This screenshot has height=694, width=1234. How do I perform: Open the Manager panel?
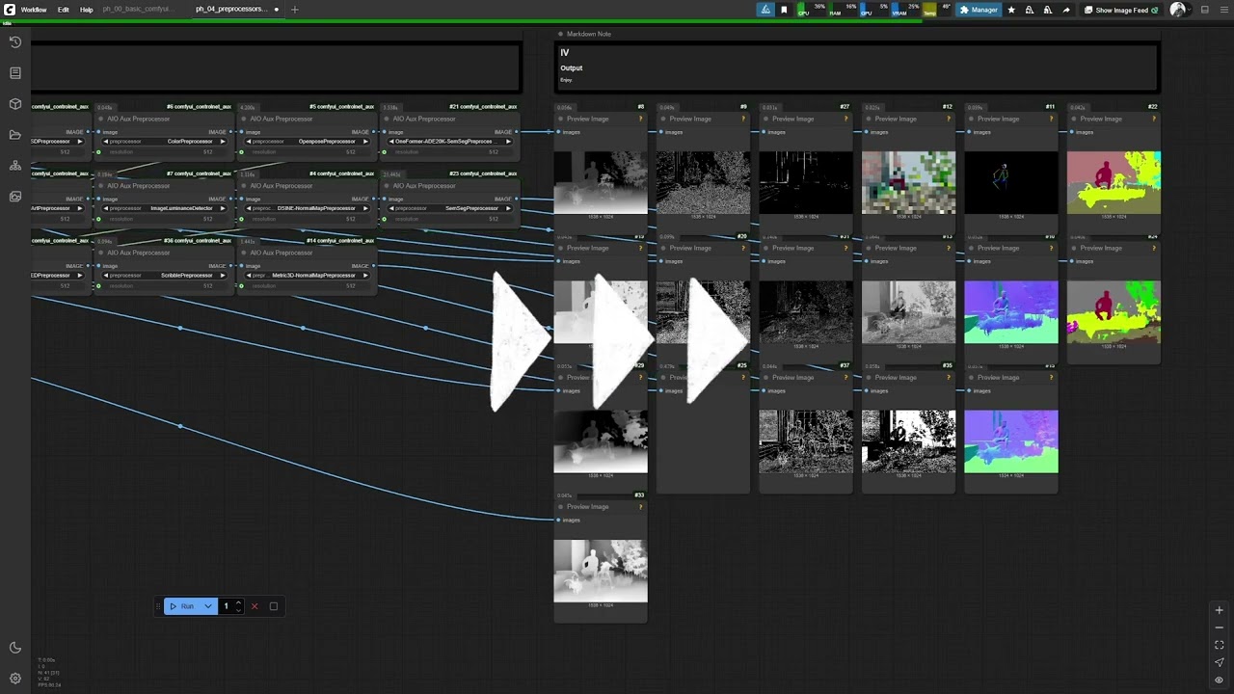(x=979, y=10)
